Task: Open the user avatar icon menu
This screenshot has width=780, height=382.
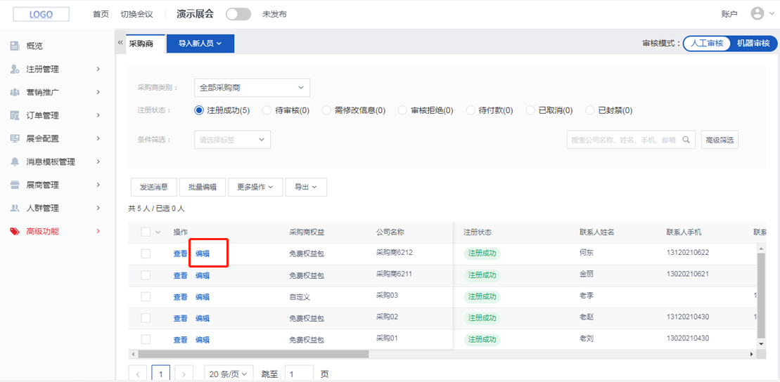Action: (757, 14)
